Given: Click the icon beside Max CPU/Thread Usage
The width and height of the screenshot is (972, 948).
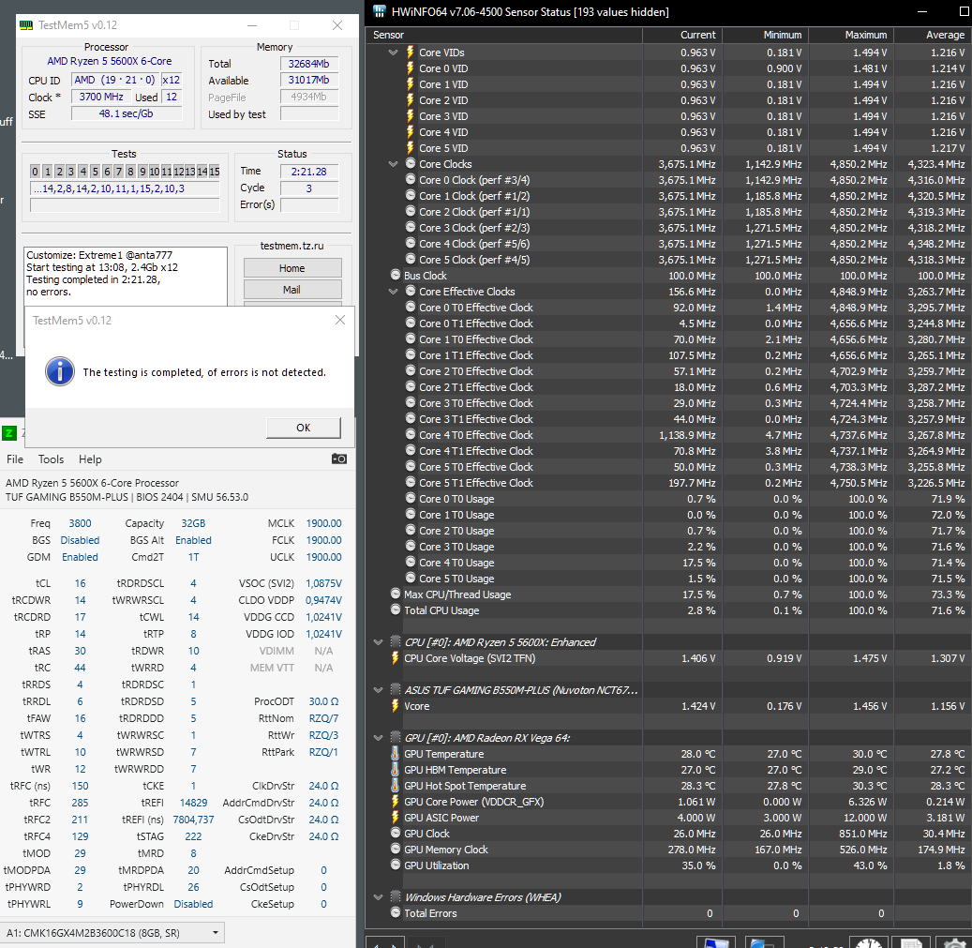Looking at the screenshot, I should (x=396, y=594).
